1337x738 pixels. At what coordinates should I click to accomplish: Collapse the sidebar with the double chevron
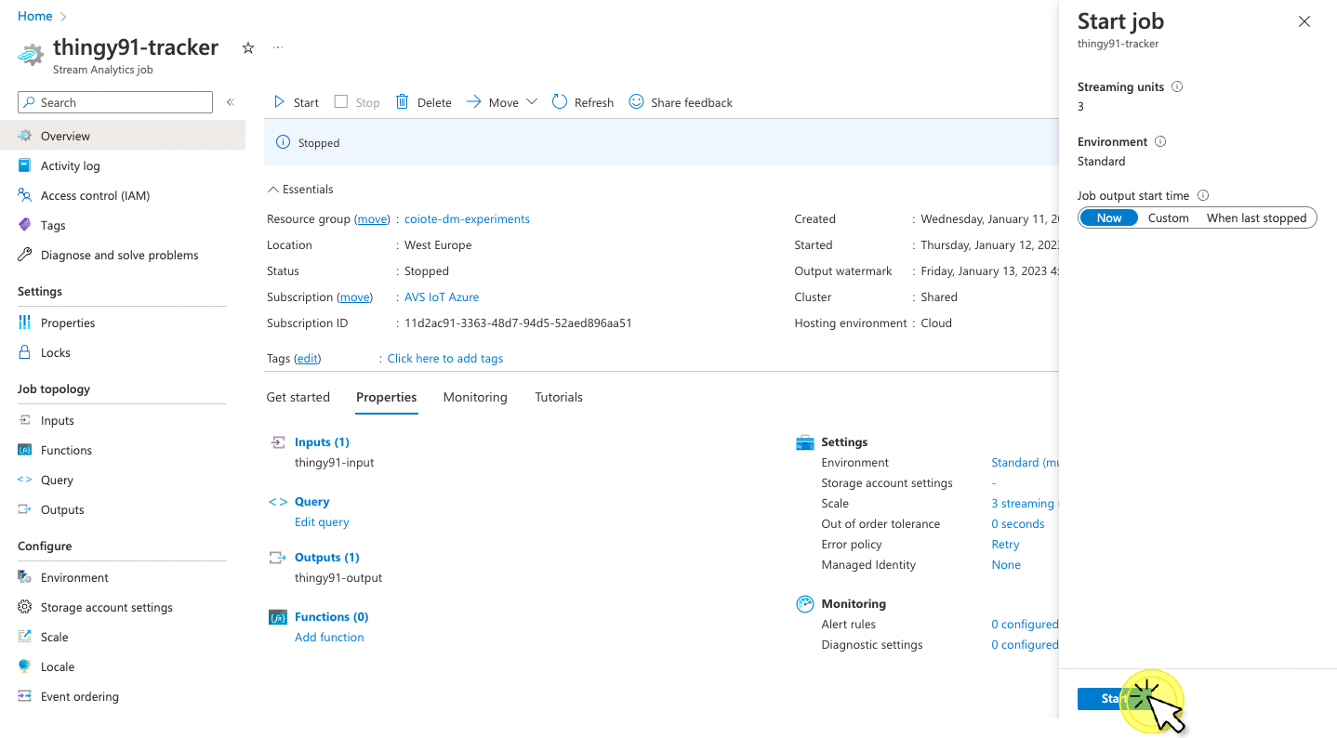pyautogui.click(x=231, y=102)
